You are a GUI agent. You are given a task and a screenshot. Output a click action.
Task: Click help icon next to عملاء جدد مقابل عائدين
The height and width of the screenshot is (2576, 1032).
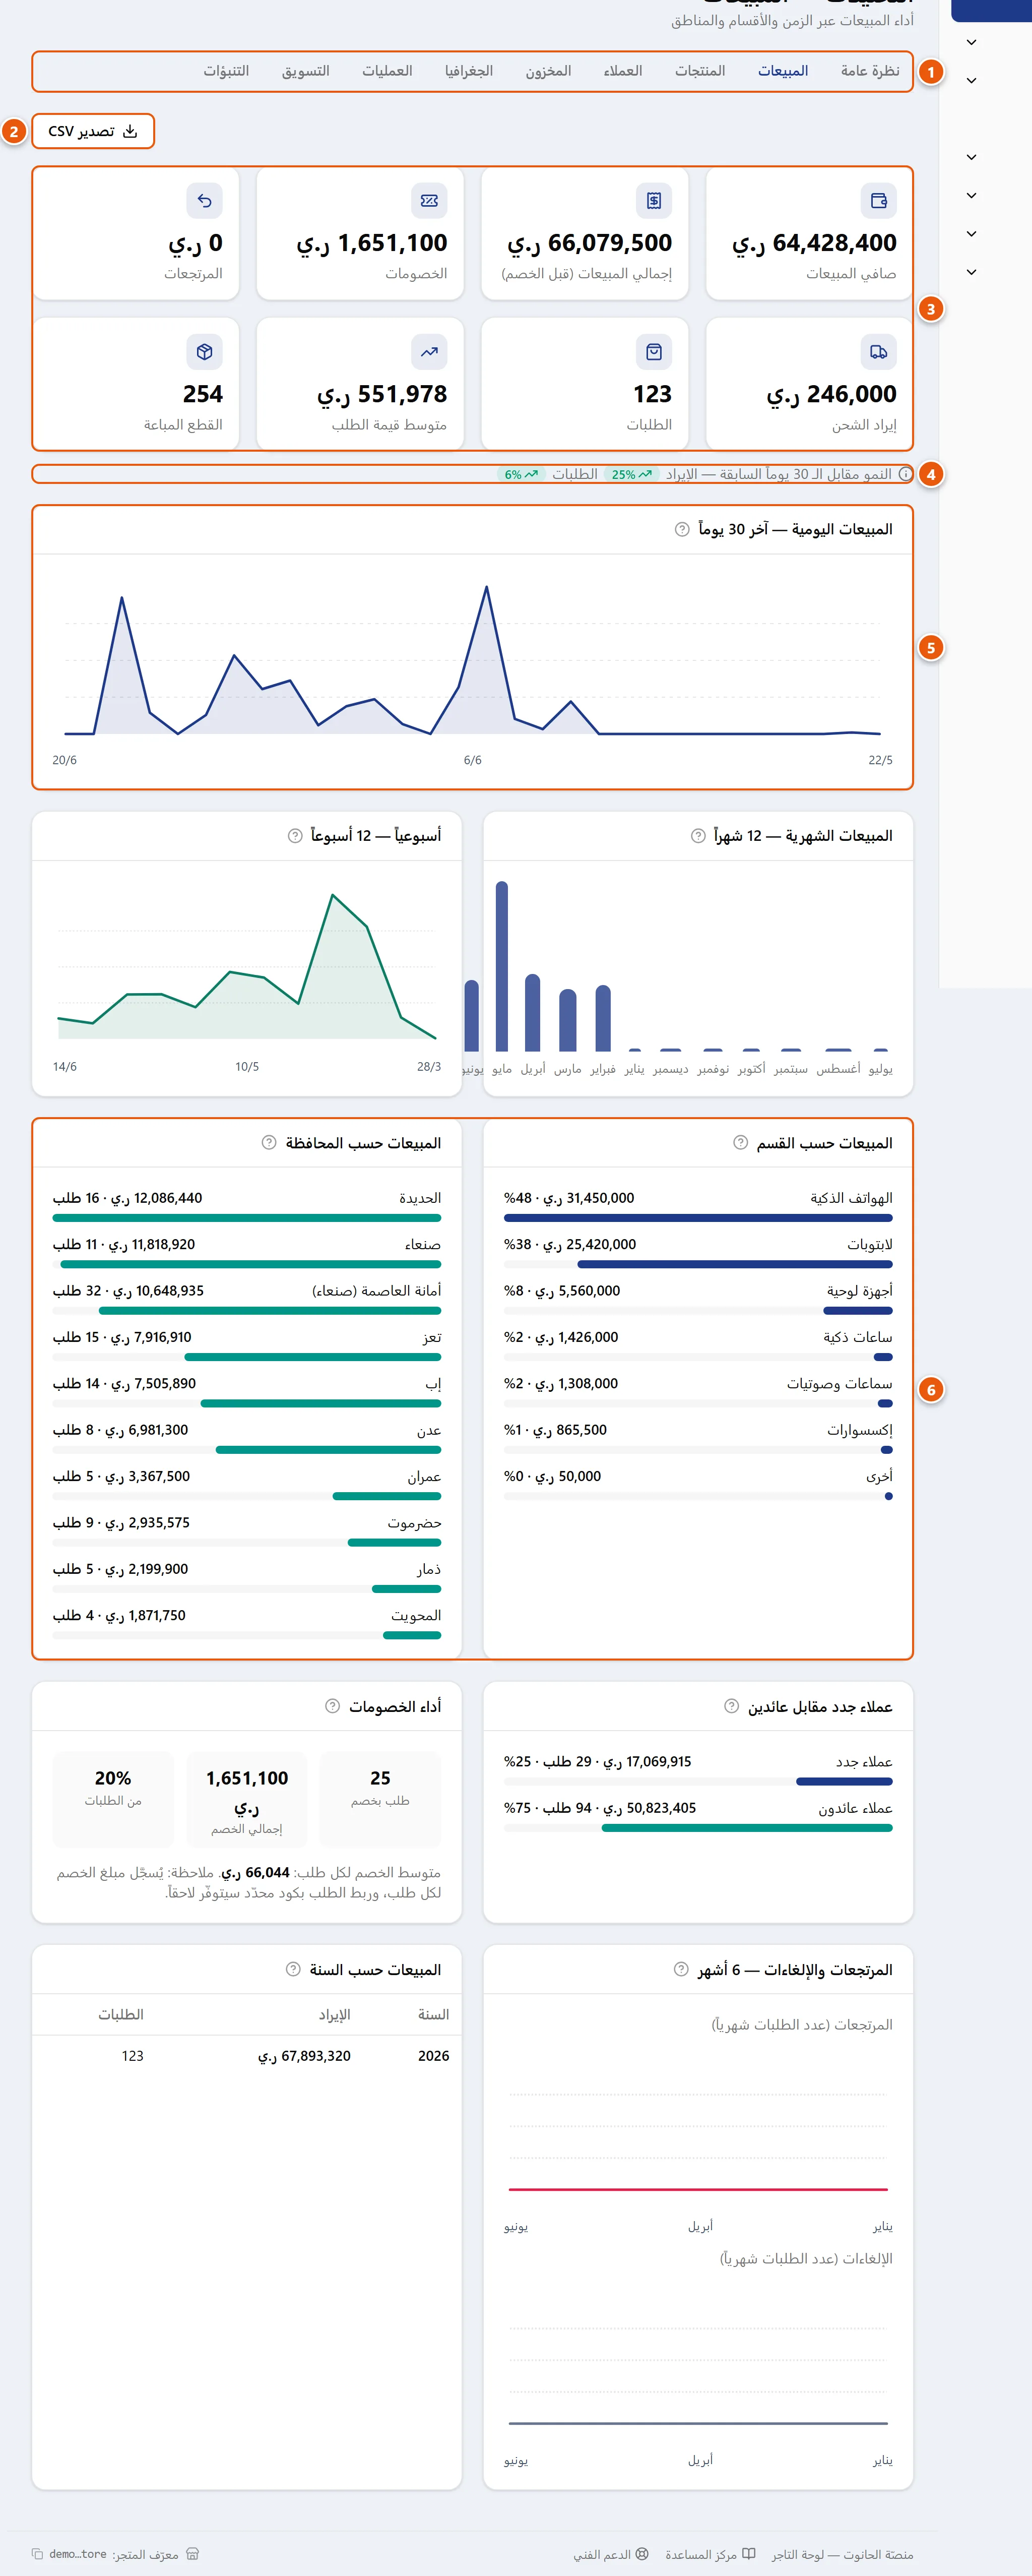pyautogui.click(x=732, y=1706)
